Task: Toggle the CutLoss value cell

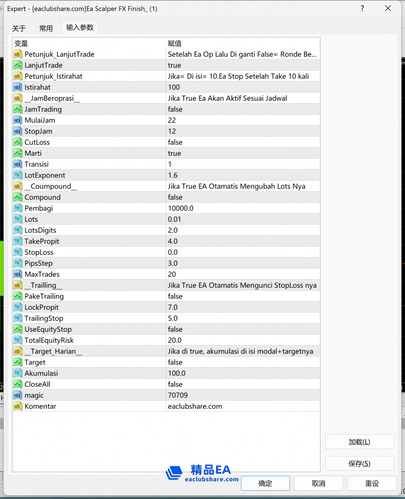Action: 242,142
